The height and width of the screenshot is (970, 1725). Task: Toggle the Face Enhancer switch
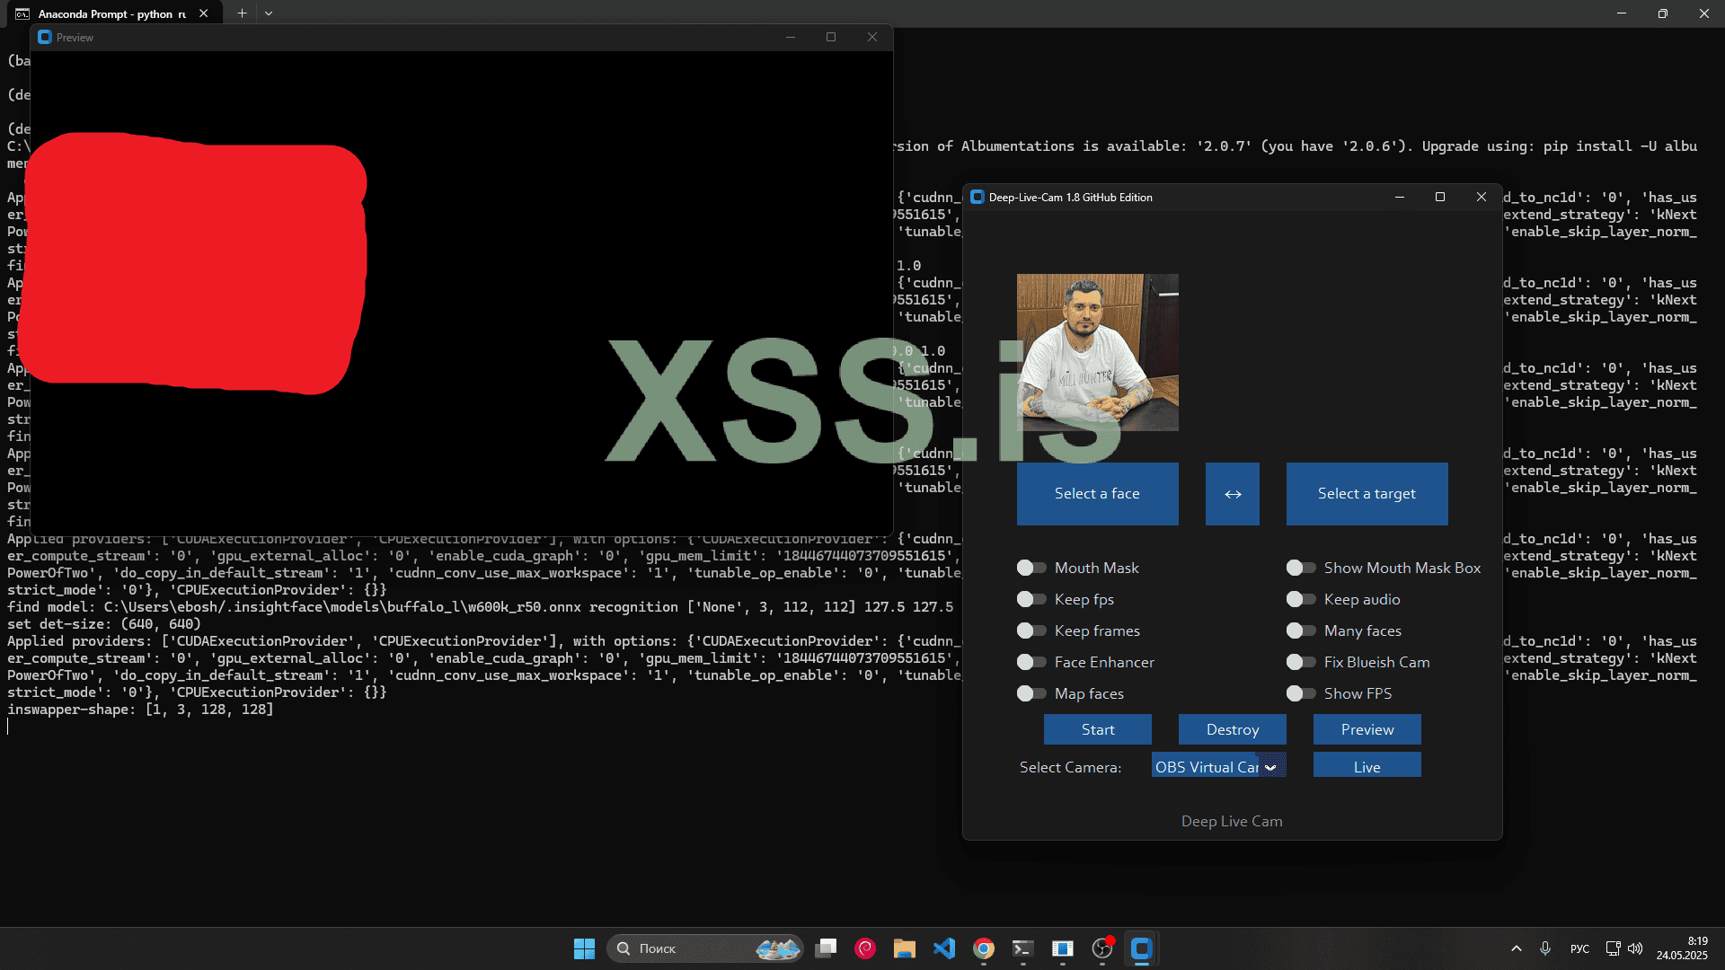tap(1031, 662)
